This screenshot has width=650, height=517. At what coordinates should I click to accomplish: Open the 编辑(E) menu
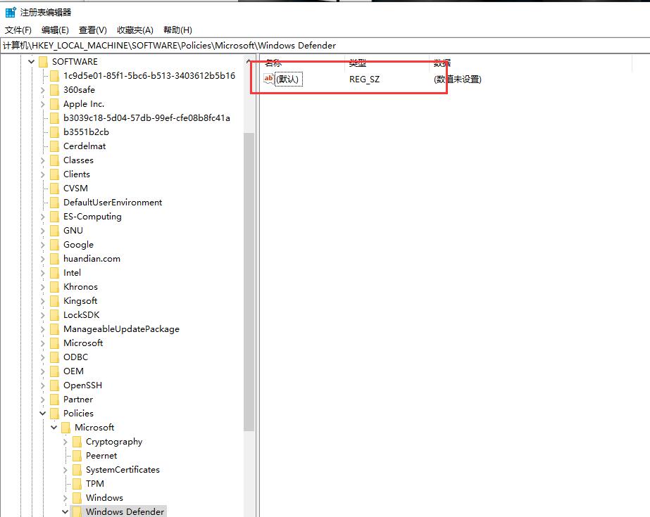click(55, 30)
